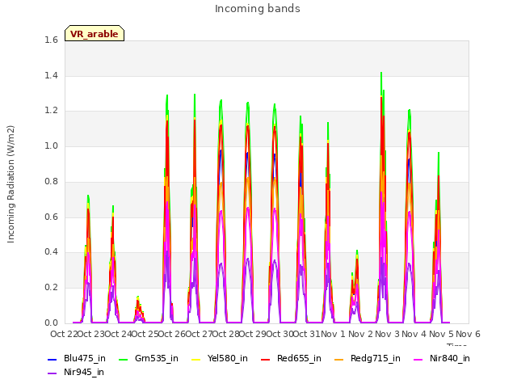Click the Yel580_in legend label
The width and height of the screenshot is (517, 388).
[x=228, y=358]
